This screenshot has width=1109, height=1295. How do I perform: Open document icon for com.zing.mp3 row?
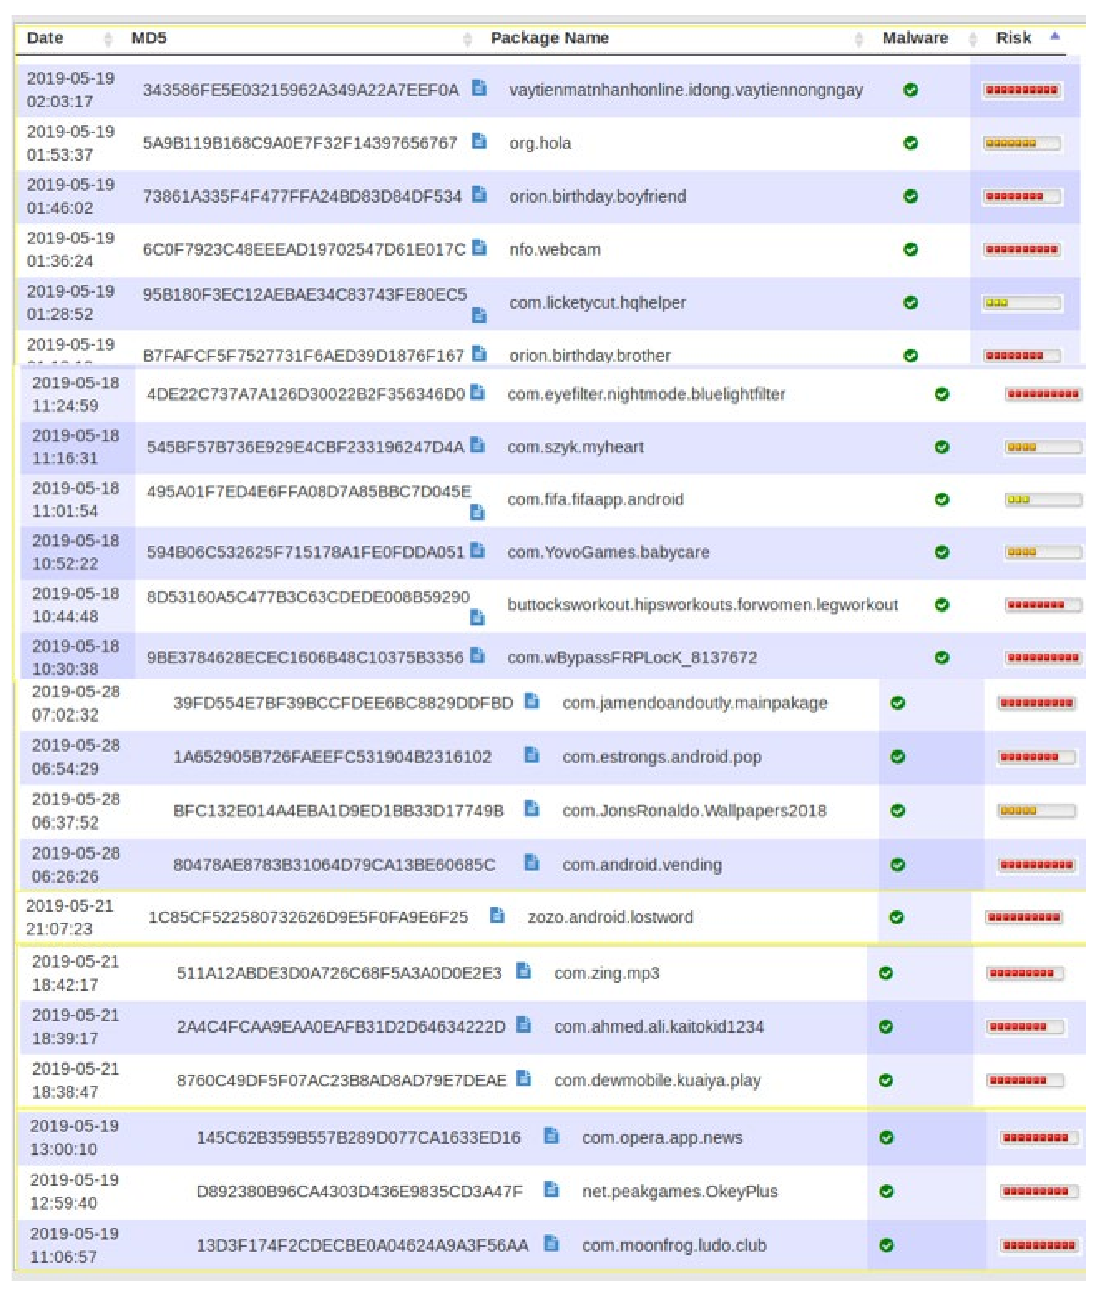pos(524,971)
